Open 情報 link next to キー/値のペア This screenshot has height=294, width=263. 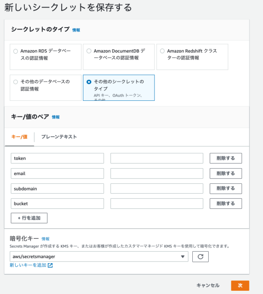click(x=55, y=117)
